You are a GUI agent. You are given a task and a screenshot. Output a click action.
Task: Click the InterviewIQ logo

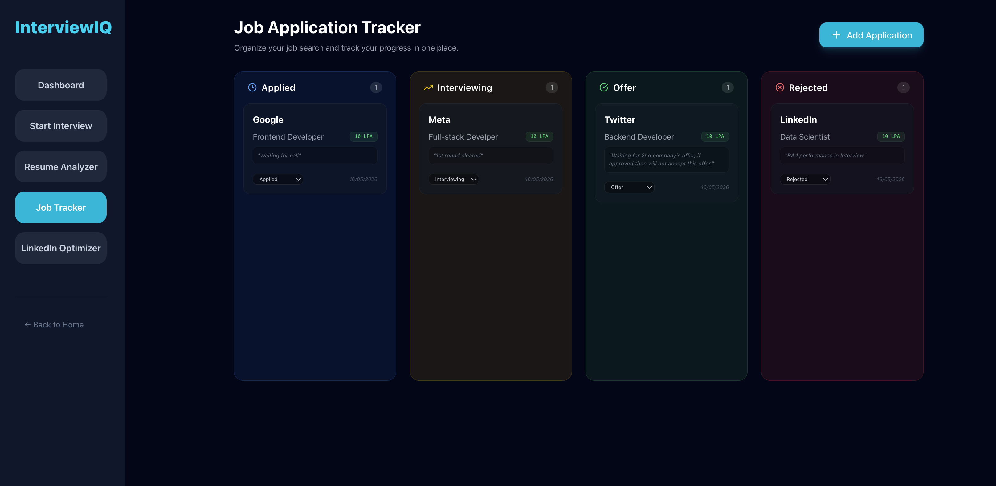pyautogui.click(x=63, y=27)
